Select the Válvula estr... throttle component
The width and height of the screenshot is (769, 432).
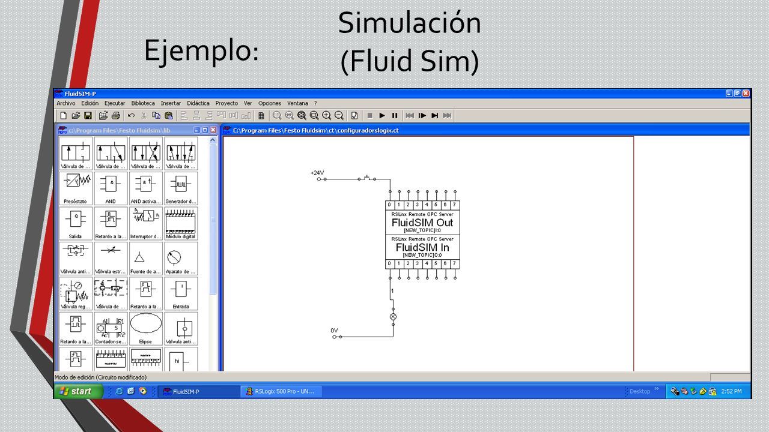[111, 259]
